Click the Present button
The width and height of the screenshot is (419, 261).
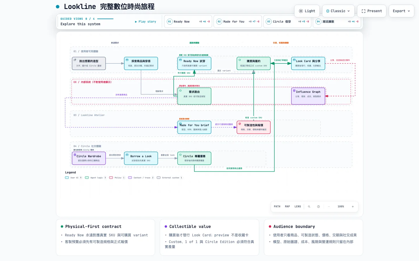372,11
